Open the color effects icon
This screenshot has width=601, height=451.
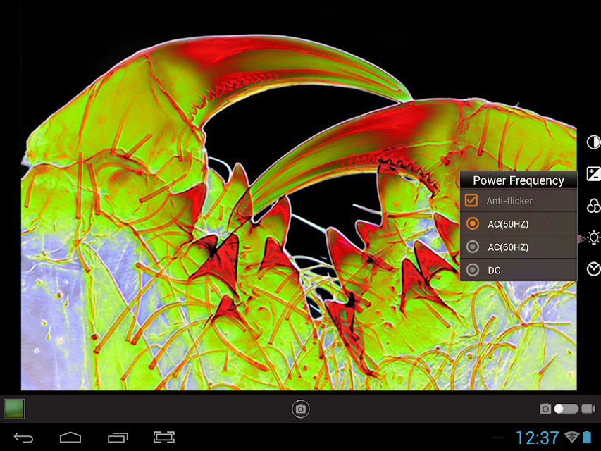click(593, 205)
